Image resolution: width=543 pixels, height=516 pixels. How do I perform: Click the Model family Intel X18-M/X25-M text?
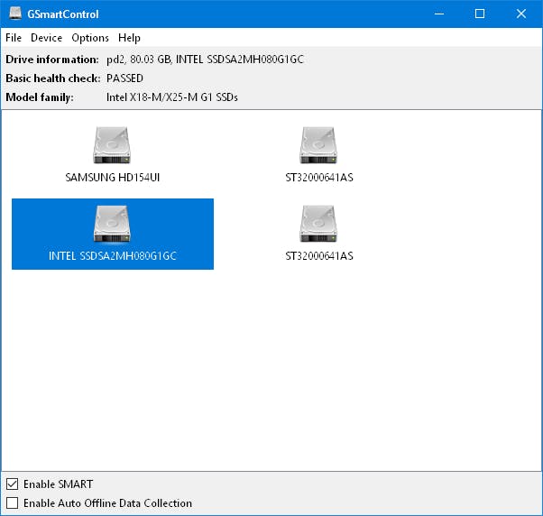[171, 97]
